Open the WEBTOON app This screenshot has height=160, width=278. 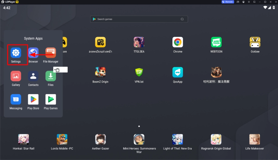click(216, 42)
